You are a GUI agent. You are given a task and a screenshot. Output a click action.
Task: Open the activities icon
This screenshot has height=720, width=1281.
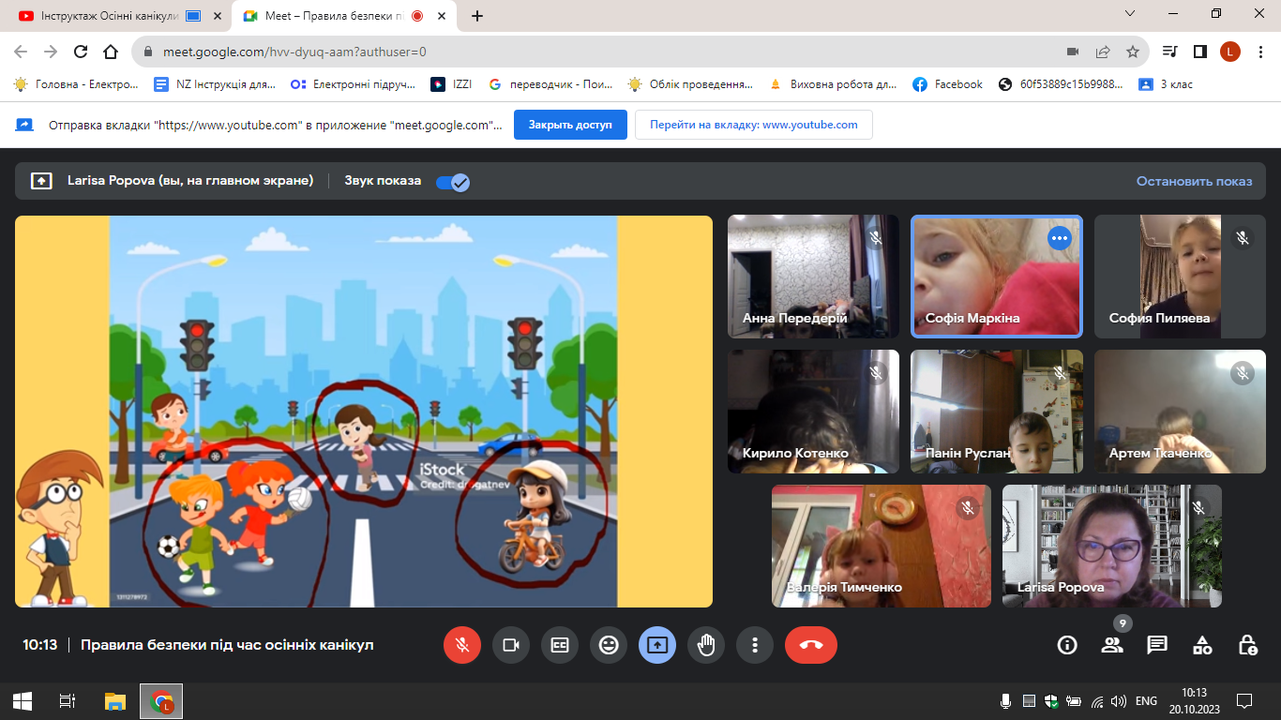pos(1202,645)
